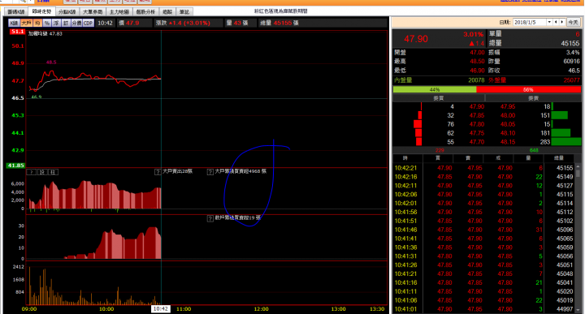Click the 總量 45155 value in quote panel
585x314 pixels.
pos(570,44)
